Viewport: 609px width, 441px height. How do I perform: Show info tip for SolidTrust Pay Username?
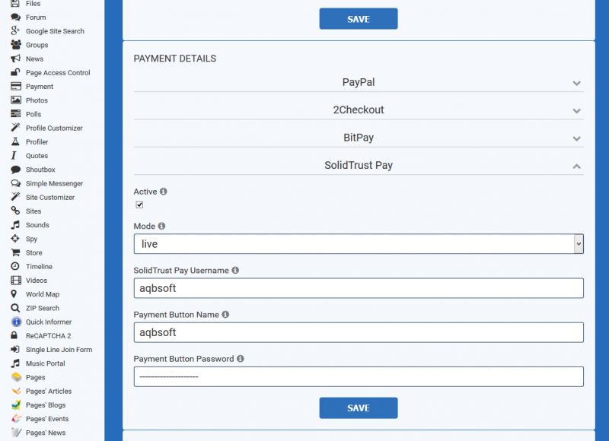pyautogui.click(x=235, y=270)
